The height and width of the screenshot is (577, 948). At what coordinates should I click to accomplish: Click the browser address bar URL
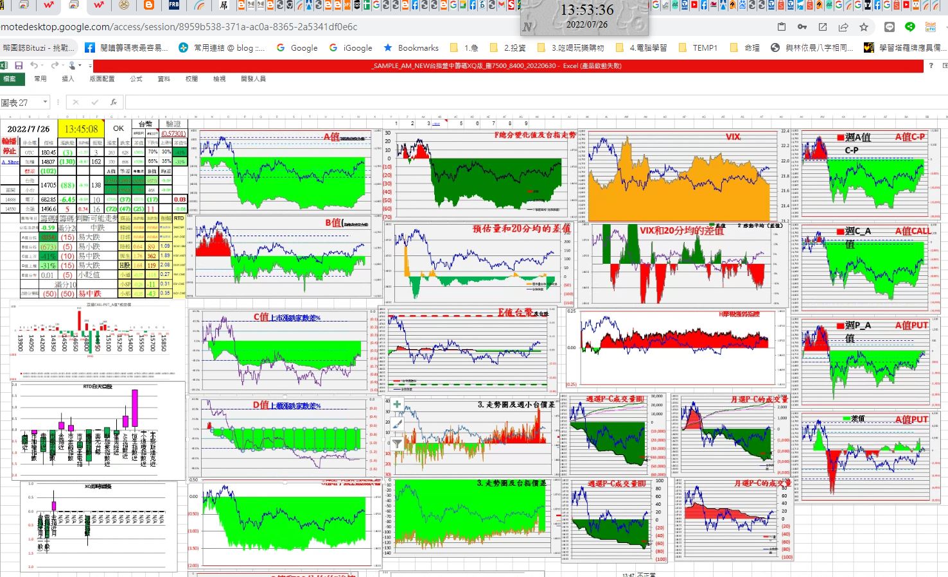tap(179, 27)
